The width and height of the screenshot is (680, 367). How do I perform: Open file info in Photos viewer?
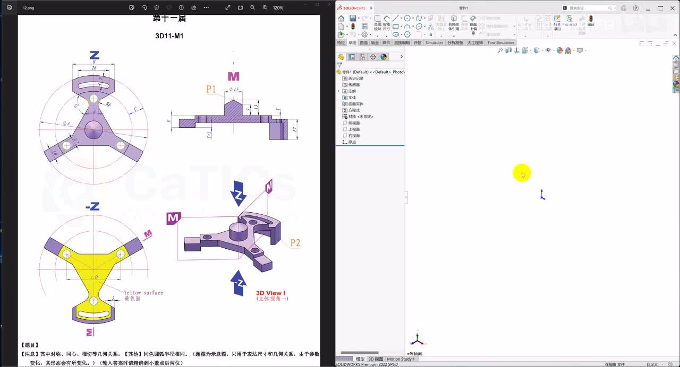181,8
